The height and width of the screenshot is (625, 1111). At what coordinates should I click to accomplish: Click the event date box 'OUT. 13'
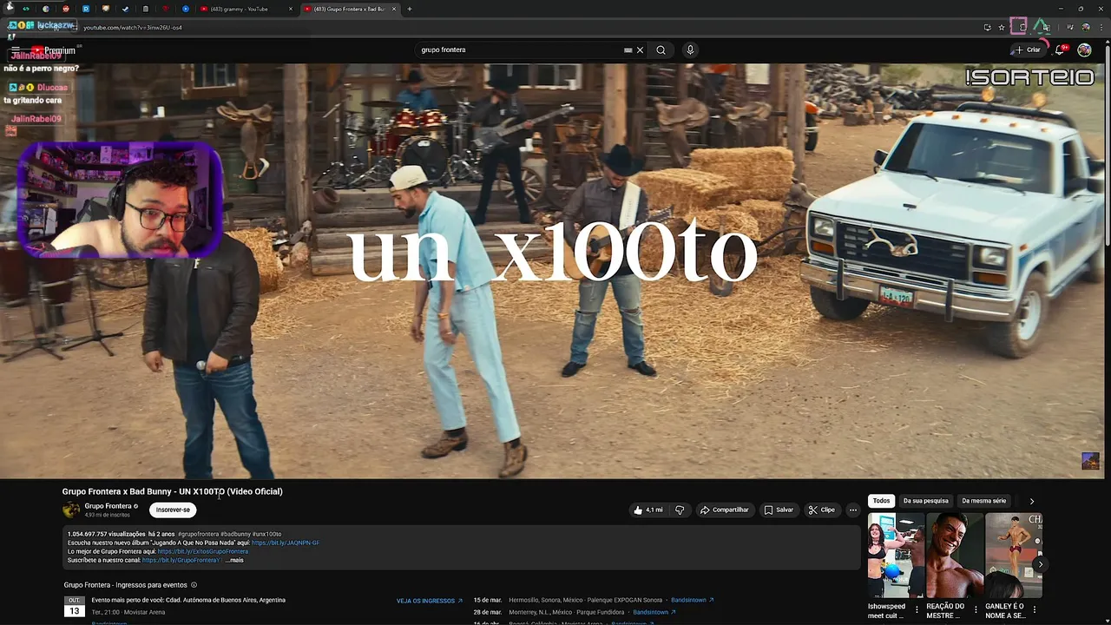click(75, 607)
